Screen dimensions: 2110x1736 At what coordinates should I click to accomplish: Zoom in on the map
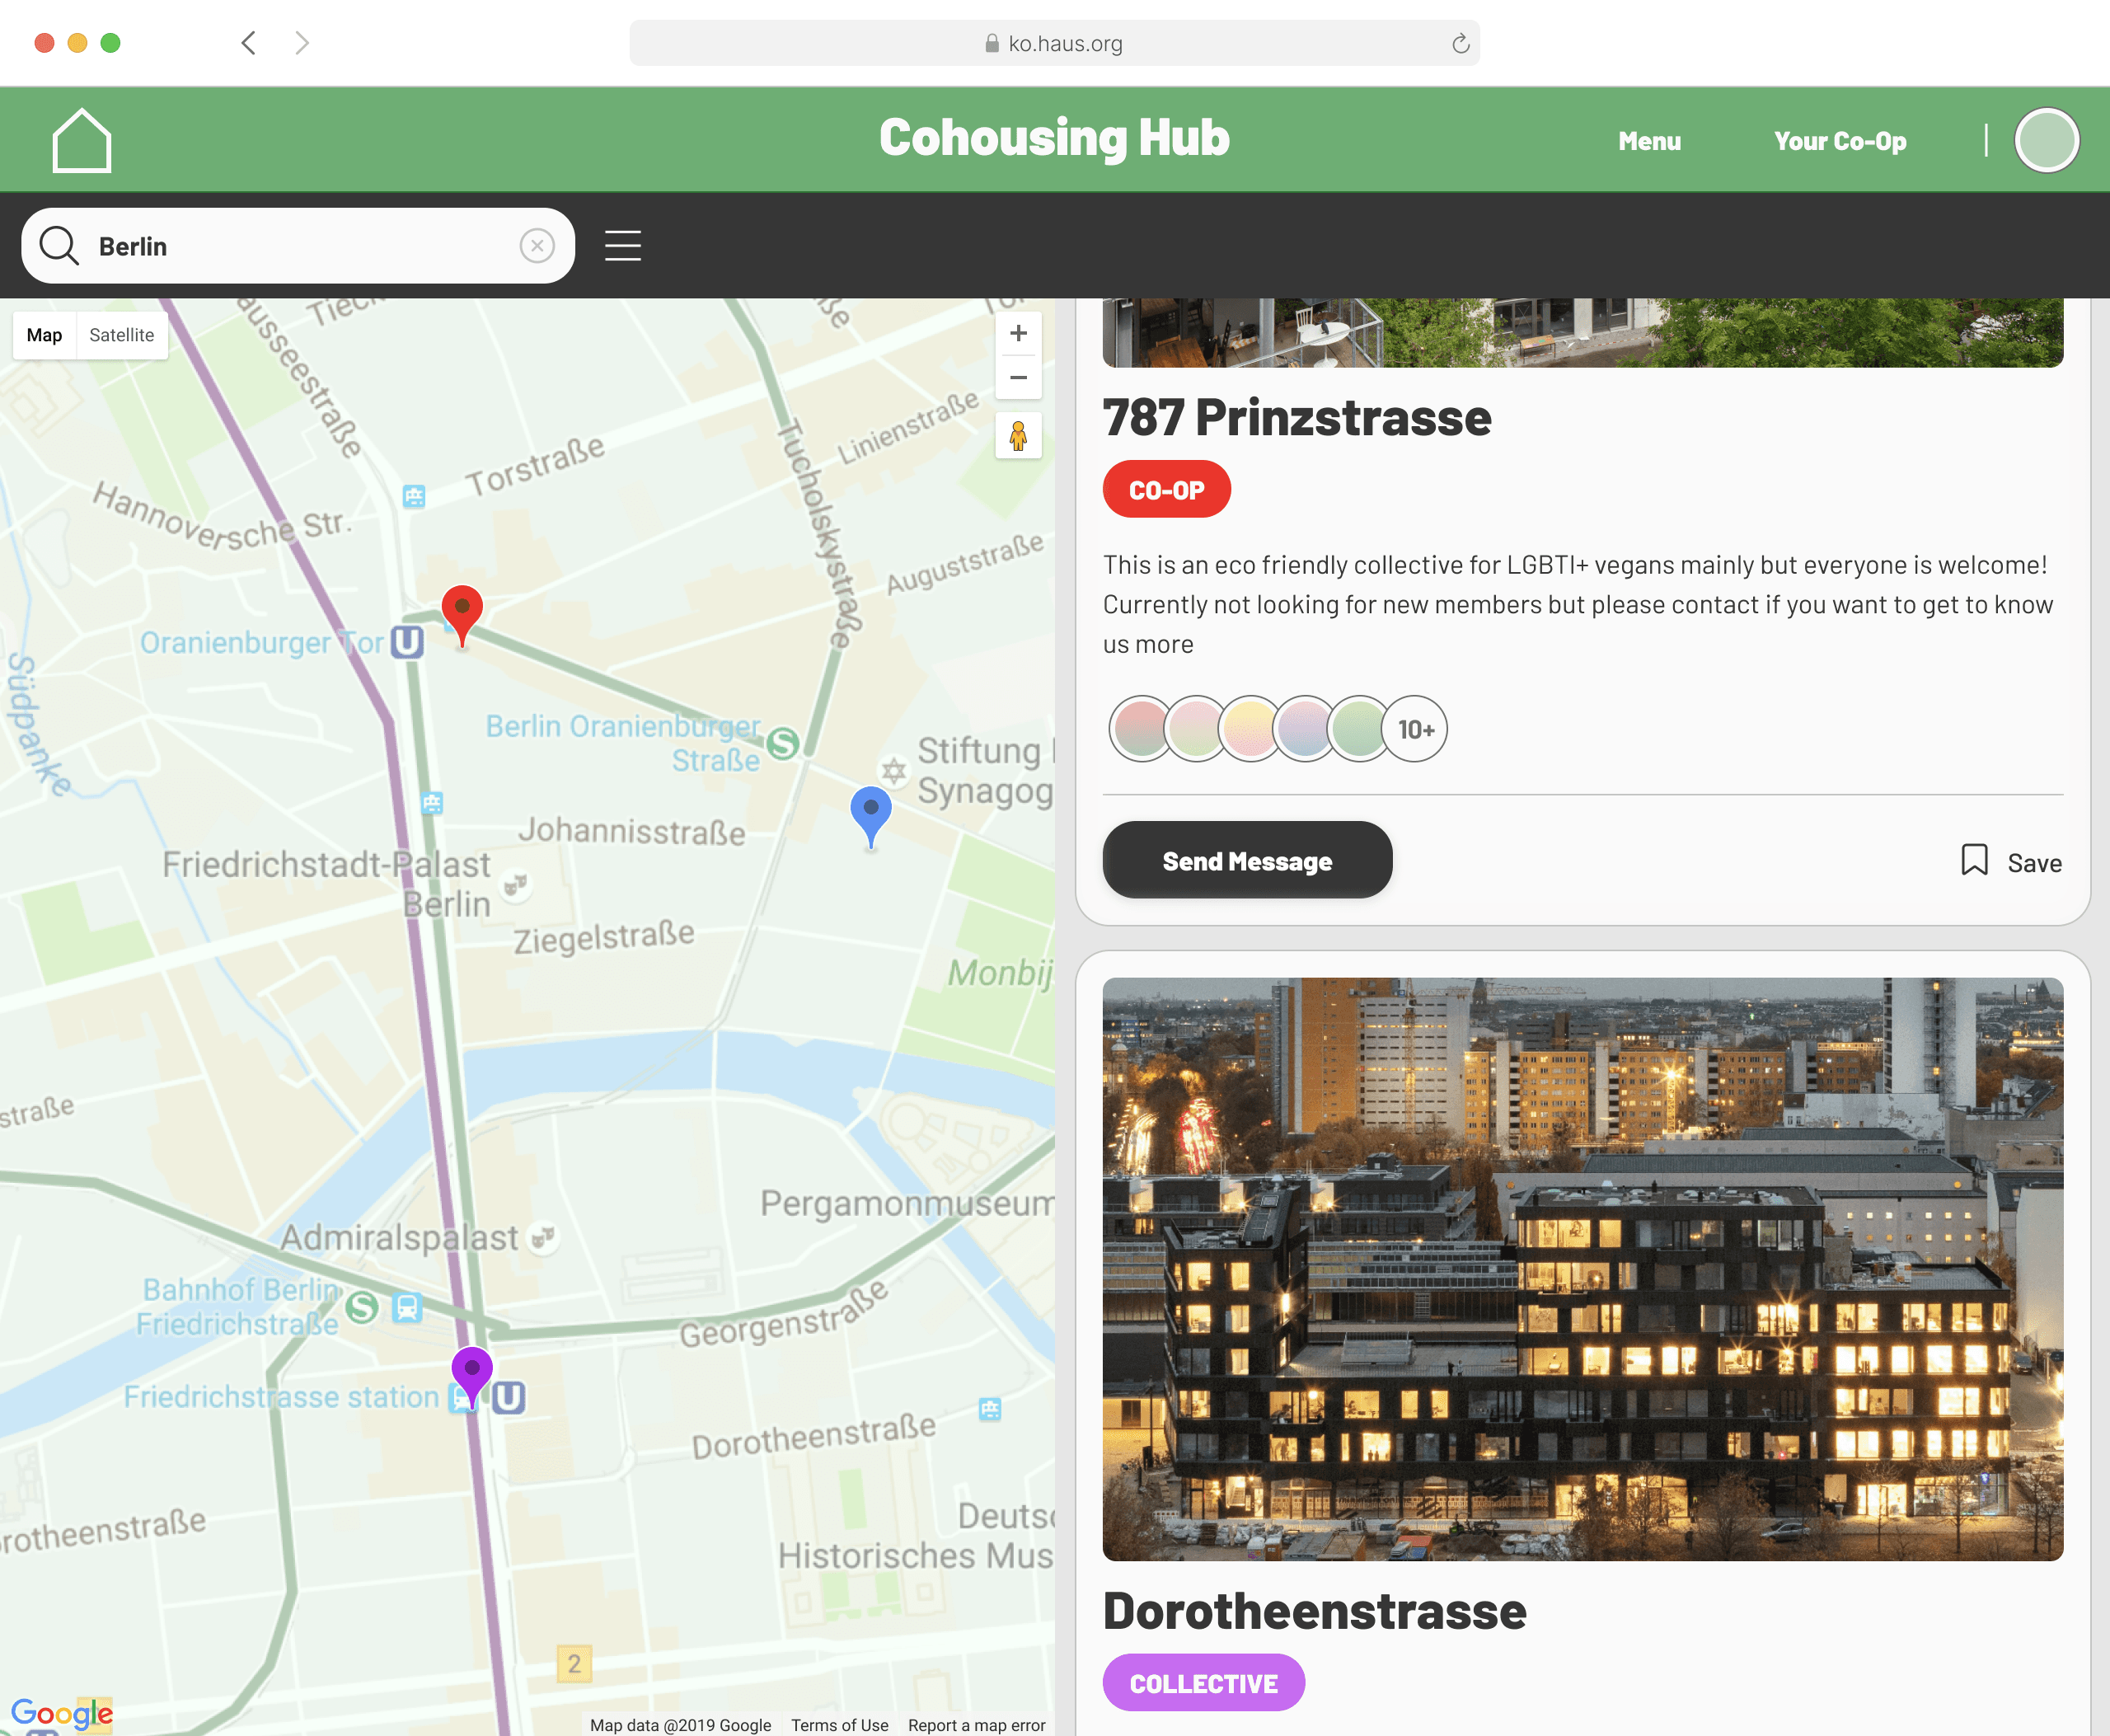(1018, 334)
